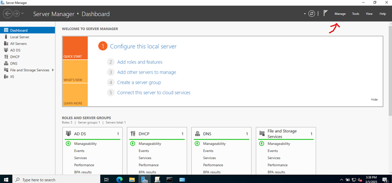Open the Tools menu

tap(355, 14)
